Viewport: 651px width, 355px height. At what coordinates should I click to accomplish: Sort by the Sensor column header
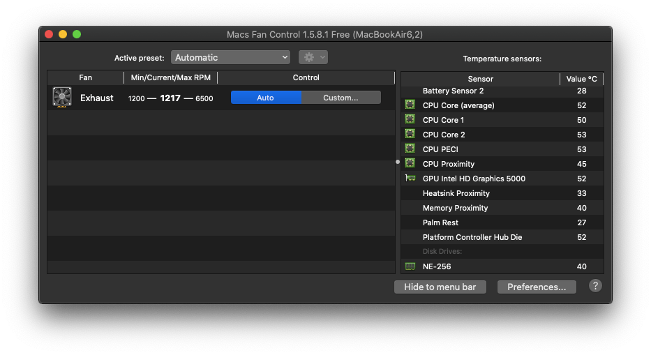480,79
